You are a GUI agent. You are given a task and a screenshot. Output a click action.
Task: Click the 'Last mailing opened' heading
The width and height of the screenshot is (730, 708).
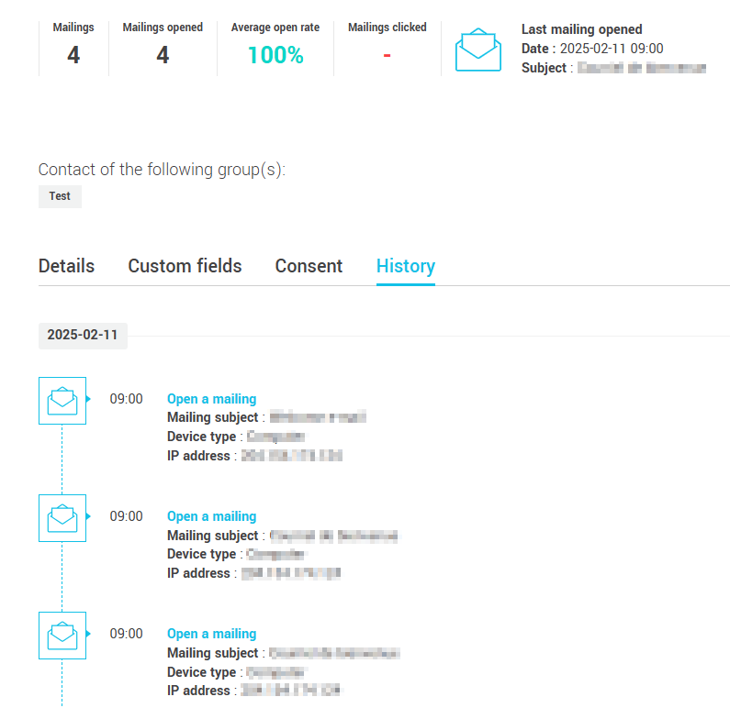click(581, 29)
